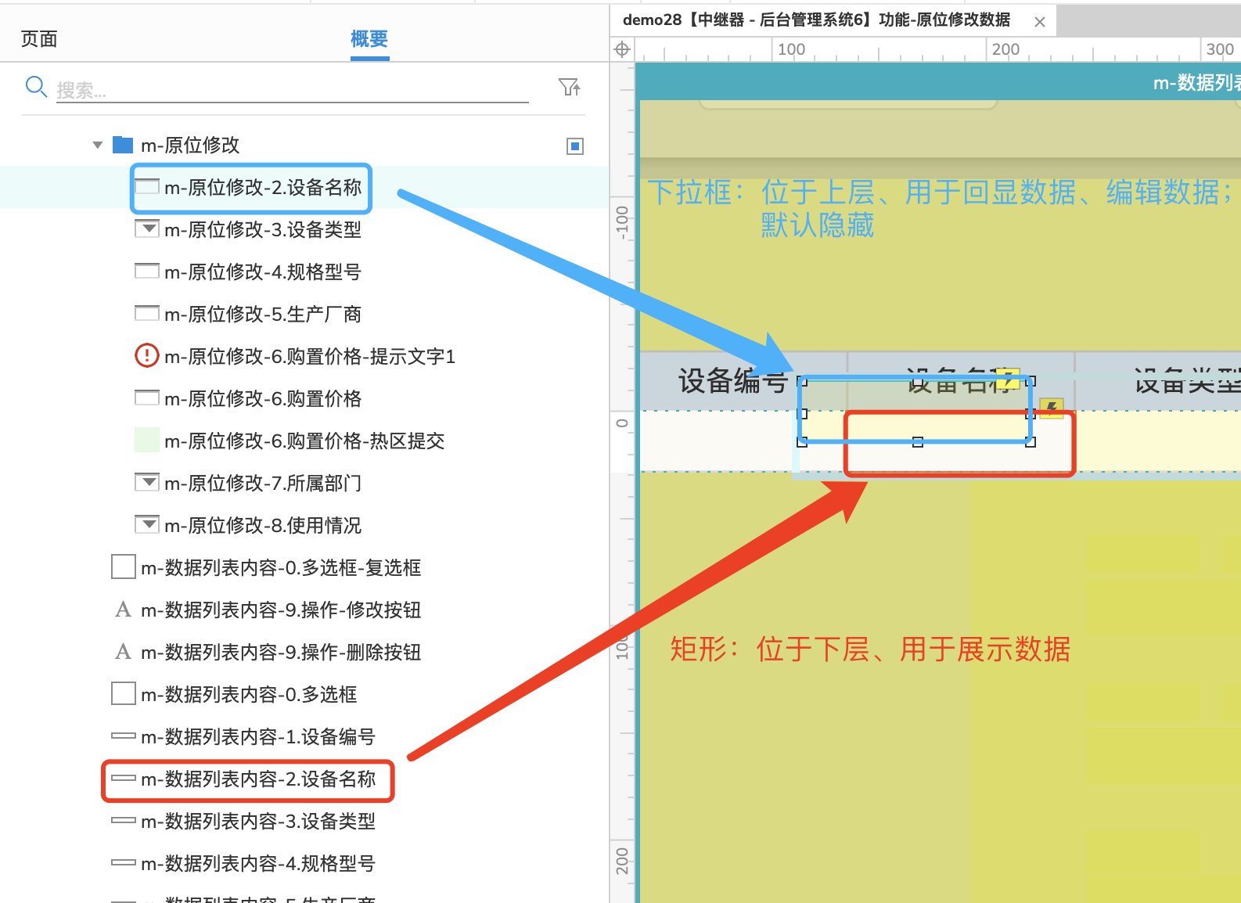
Task: Select m-数据列表内容-0.多选框-复选框 row
Action: 305,568
